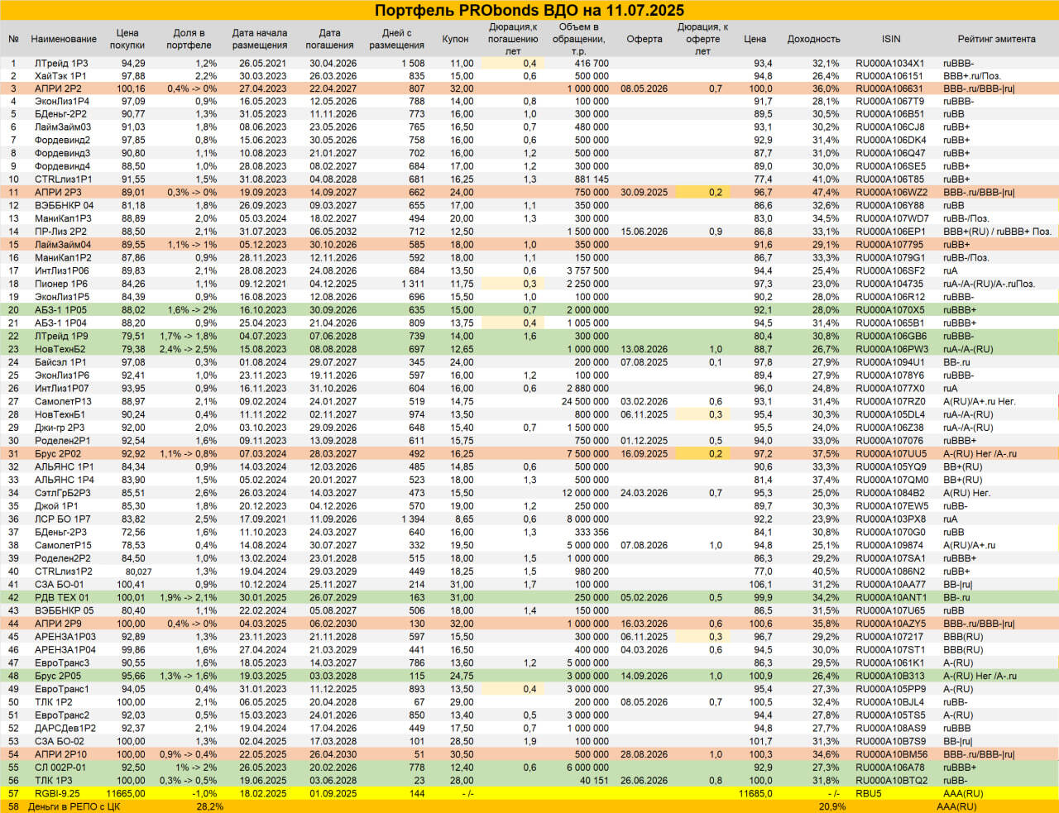1059x813 pixels.
Task: Select the rating 'ruA-/A-(RU)/A-.ruПоз.'
Action: [990, 284]
